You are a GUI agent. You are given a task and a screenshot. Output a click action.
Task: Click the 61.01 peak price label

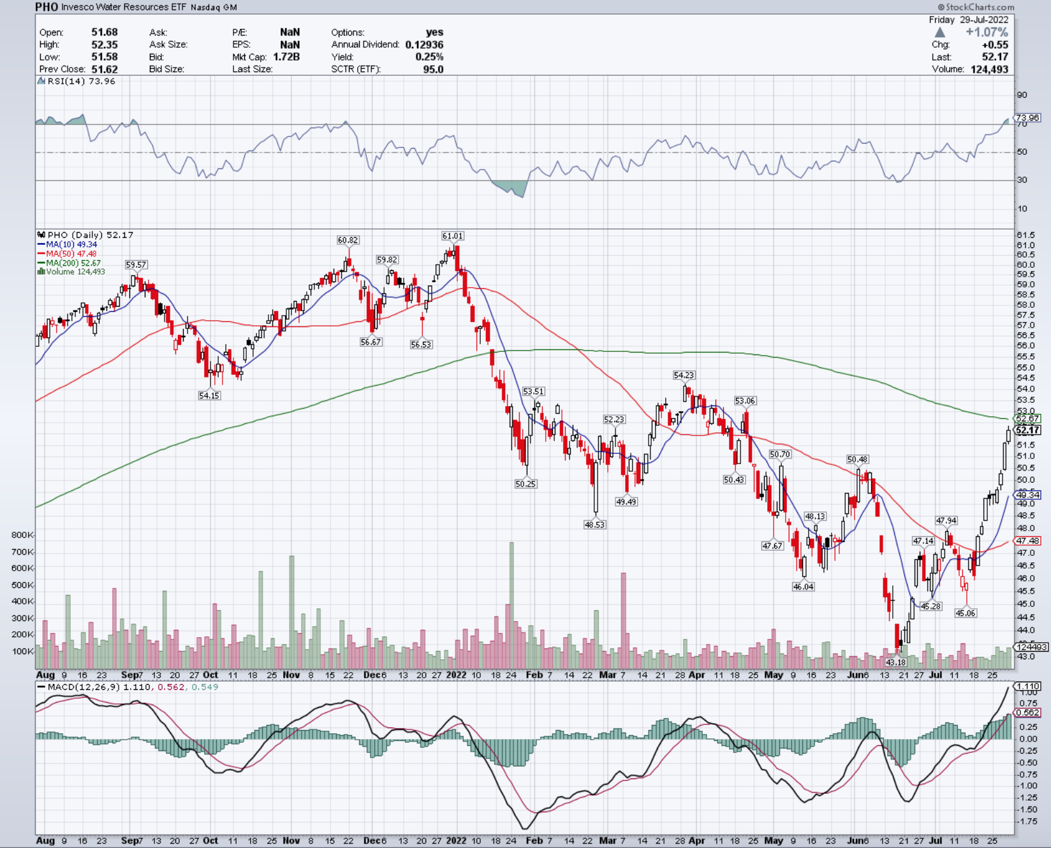tap(453, 236)
